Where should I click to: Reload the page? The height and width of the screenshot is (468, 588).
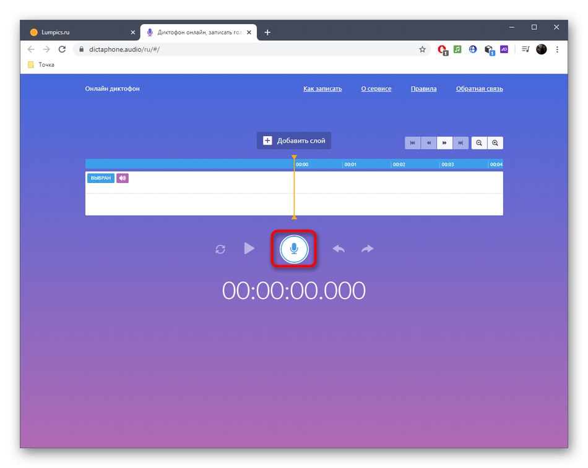[63, 49]
